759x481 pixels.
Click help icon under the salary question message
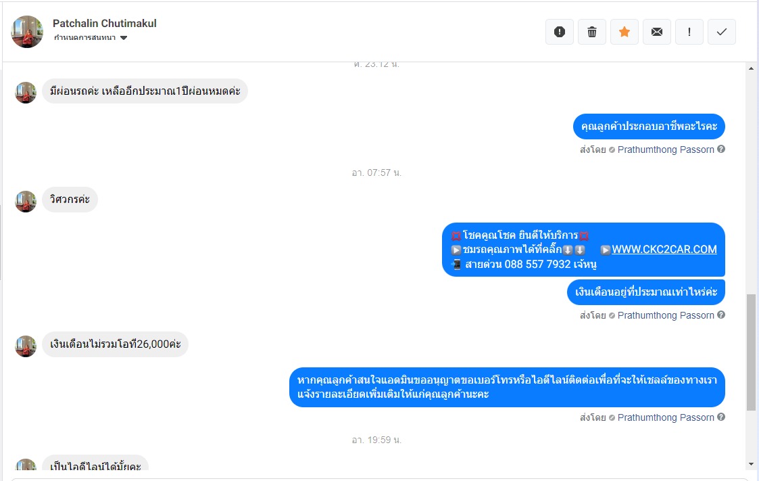click(721, 315)
